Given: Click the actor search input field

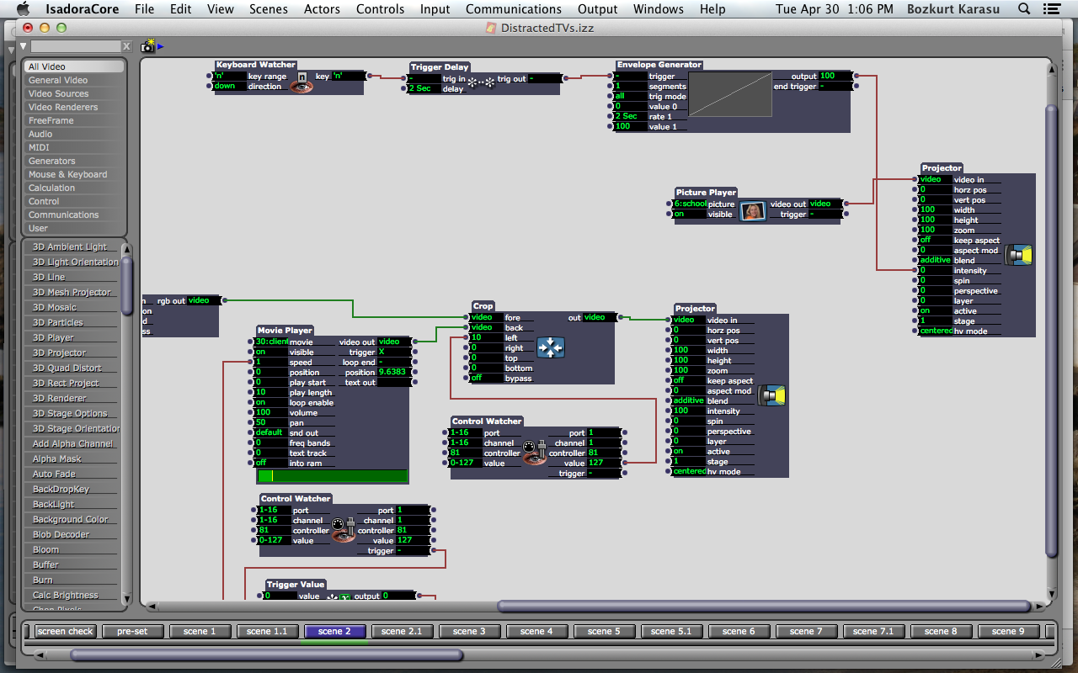Looking at the screenshot, I should tap(76, 46).
